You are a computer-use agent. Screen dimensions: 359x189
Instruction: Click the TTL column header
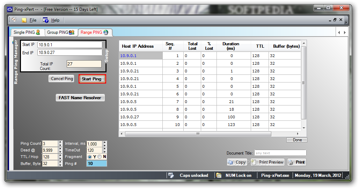point(260,46)
